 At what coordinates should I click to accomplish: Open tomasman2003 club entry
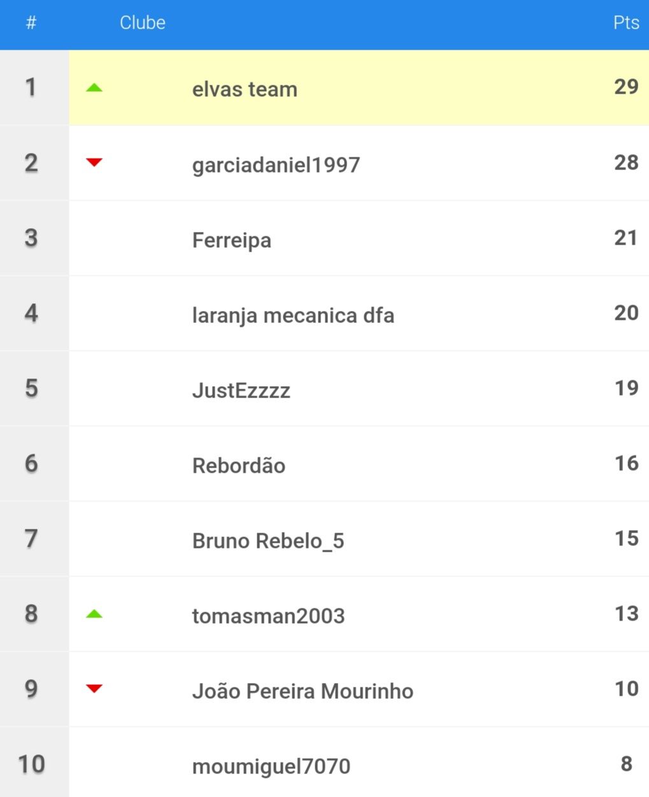(x=268, y=616)
